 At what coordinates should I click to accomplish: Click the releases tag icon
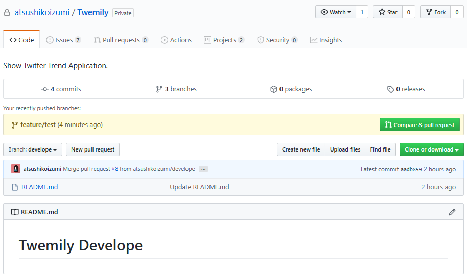point(391,89)
